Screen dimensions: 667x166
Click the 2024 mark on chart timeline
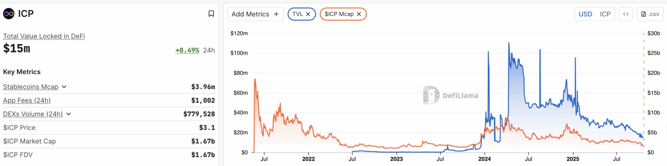pyautogui.click(x=484, y=159)
